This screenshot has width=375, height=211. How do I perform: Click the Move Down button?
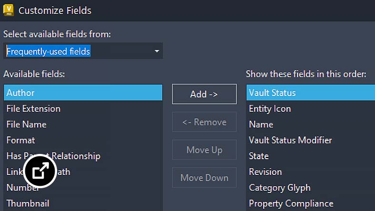click(x=204, y=178)
